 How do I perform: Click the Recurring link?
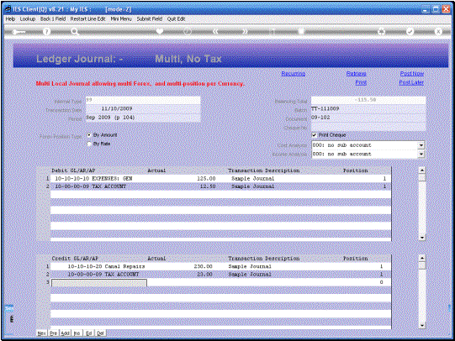293,74
